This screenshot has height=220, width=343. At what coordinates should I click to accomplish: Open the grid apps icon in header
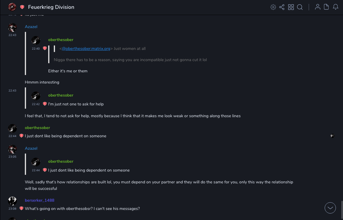point(291,7)
